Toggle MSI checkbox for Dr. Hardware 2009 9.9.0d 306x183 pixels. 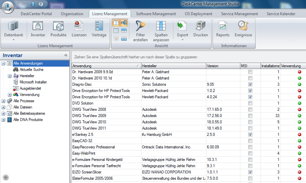coord(250,72)
